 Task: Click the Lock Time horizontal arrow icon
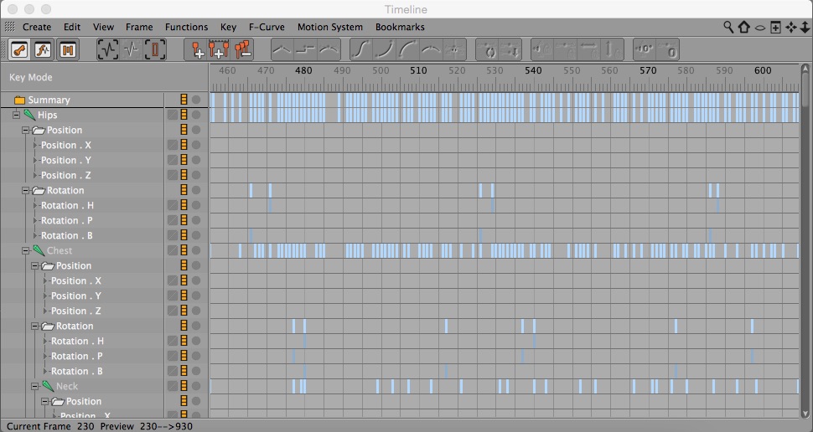589,49
